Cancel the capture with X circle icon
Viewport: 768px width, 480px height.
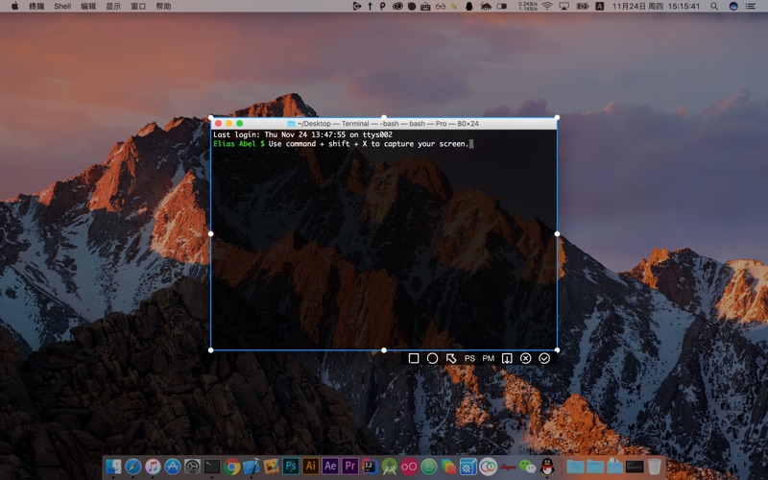[x=525, y=358]
